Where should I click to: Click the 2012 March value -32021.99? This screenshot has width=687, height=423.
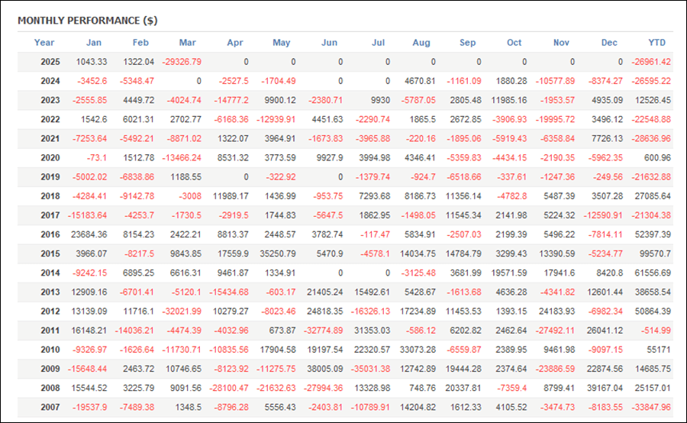click(x=182, y=312)
